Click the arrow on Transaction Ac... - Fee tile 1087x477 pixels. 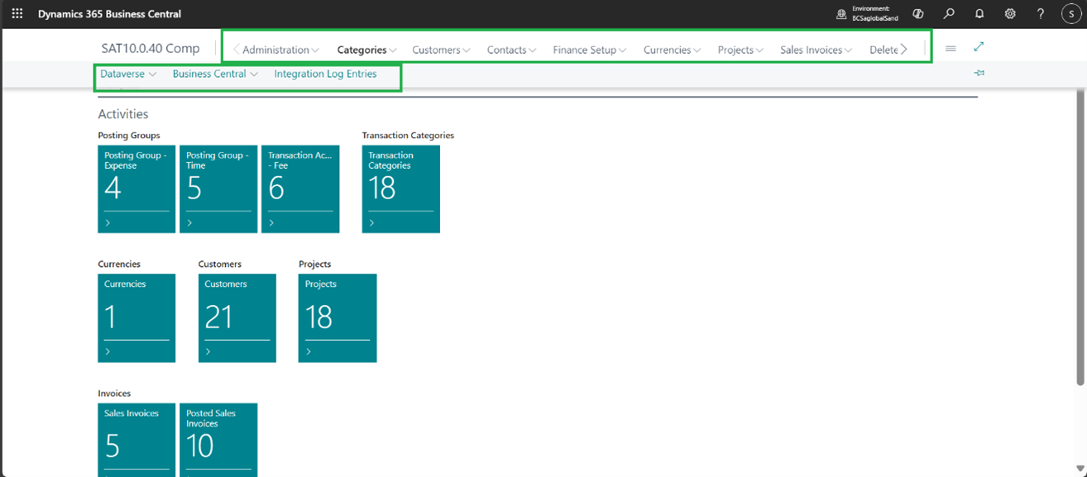272,222
